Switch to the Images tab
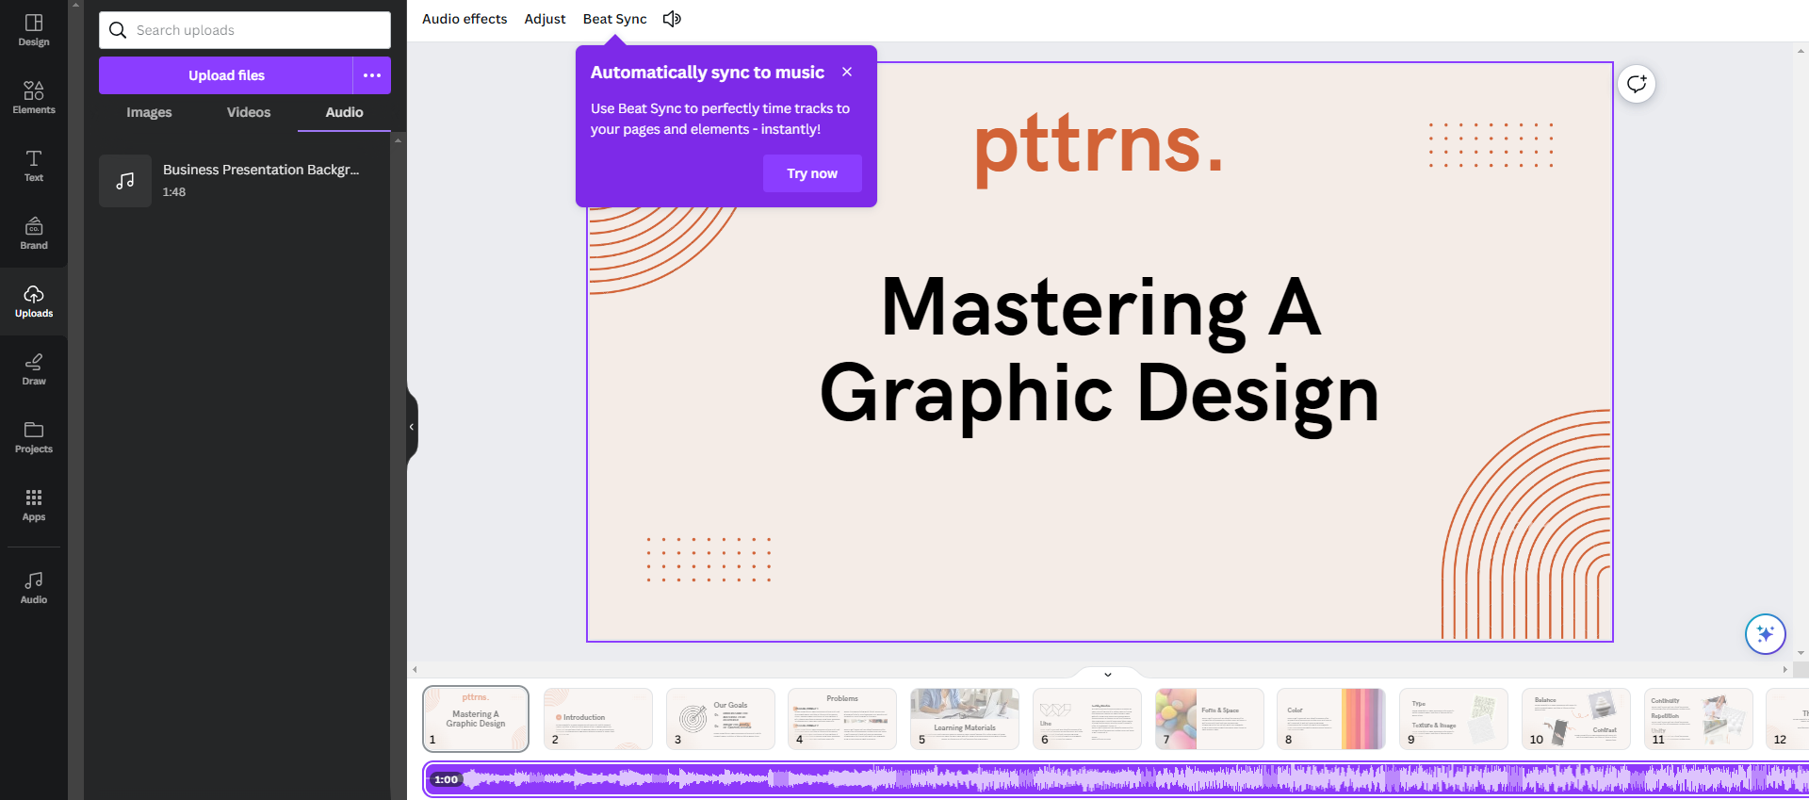Screen dimensions: 1809x800 pyautogui.click(x=149, y=112)
